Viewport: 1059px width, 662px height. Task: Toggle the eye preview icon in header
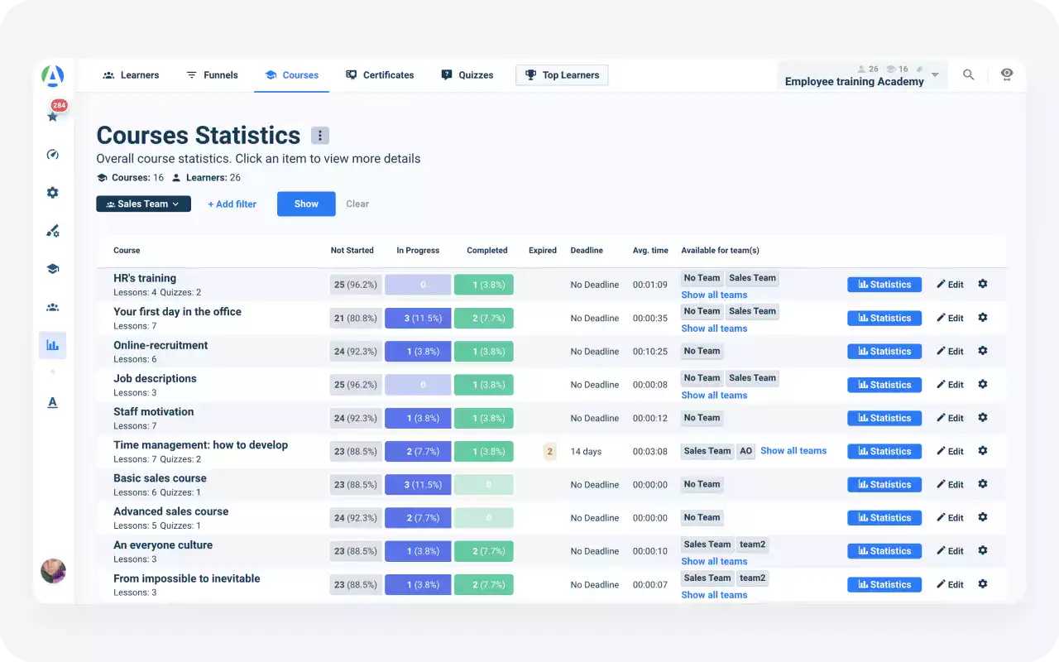[x=1006, y=74]
